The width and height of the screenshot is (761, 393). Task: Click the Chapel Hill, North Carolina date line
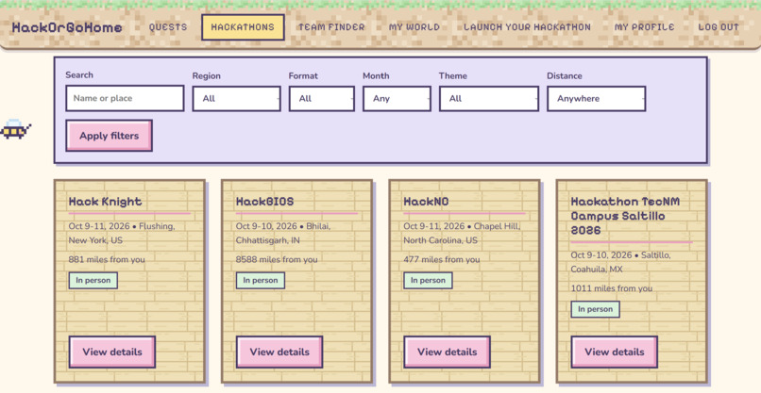462,233
